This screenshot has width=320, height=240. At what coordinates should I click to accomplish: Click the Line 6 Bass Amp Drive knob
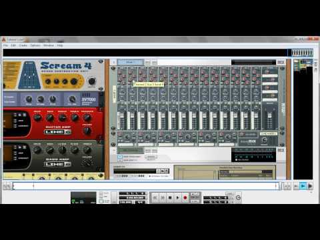click(37, 150)
